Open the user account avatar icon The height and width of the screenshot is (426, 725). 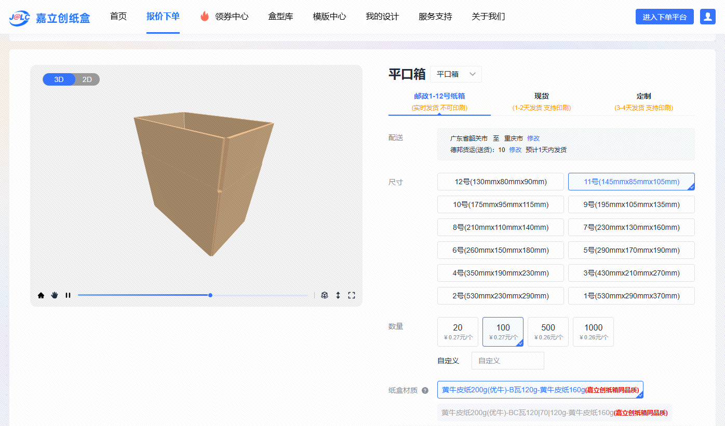708,17
